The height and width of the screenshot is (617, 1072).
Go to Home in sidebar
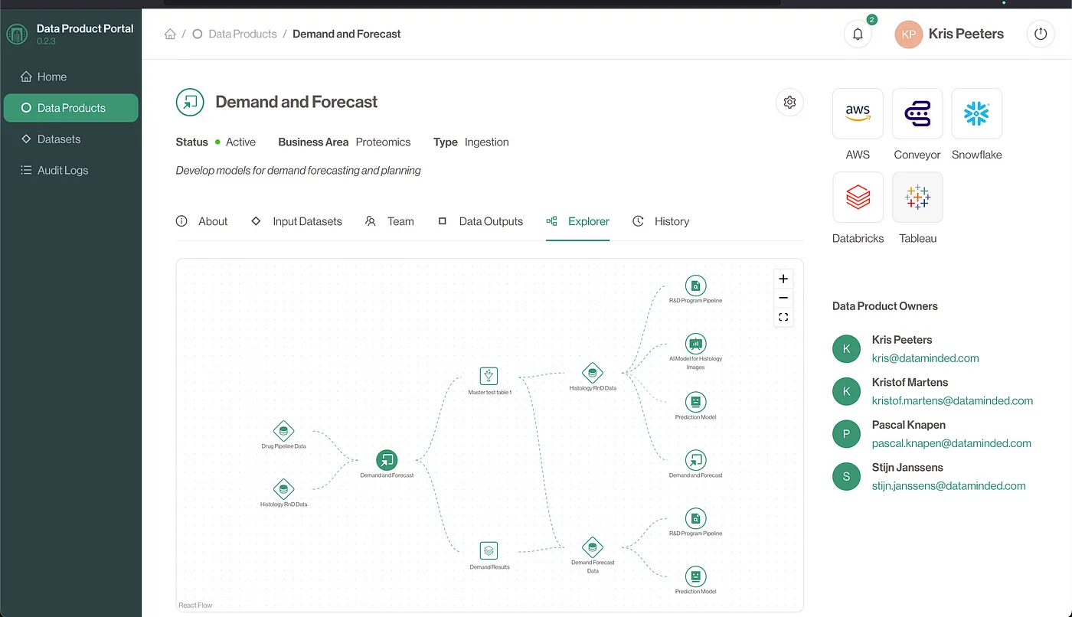71,77
